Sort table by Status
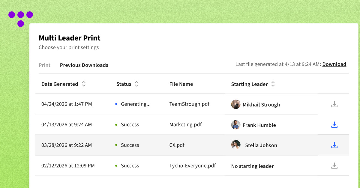 136,84
